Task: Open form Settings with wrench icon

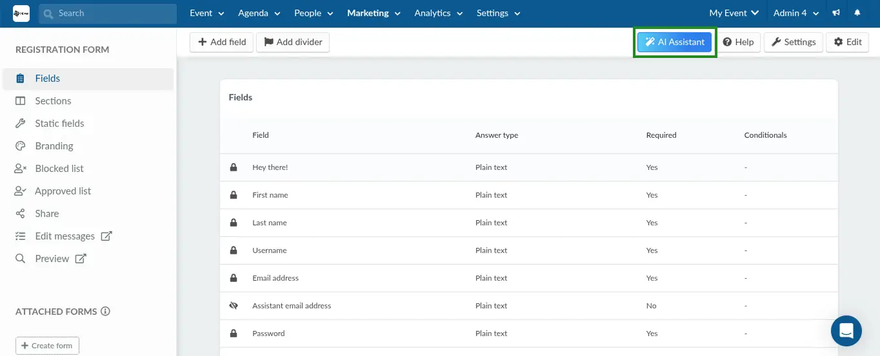Action: [794, 42]
